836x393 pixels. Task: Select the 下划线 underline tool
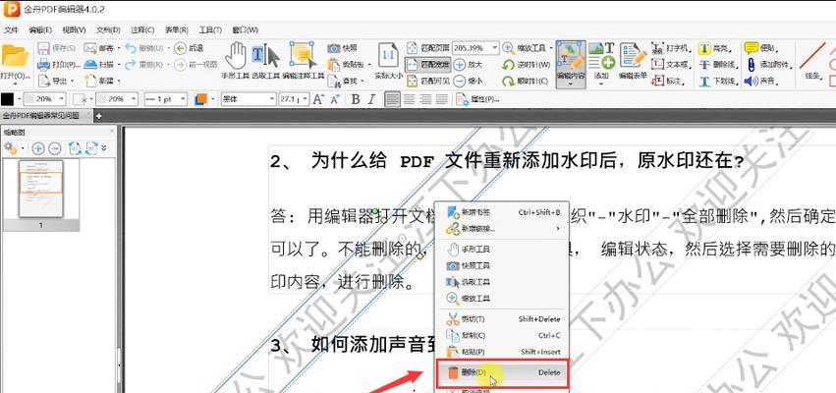718,81
